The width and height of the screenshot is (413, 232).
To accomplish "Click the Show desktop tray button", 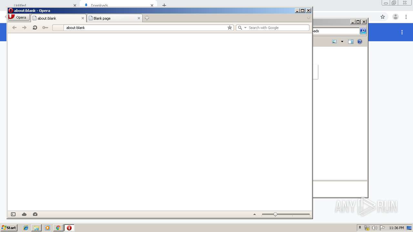I will tap(409, 228).
